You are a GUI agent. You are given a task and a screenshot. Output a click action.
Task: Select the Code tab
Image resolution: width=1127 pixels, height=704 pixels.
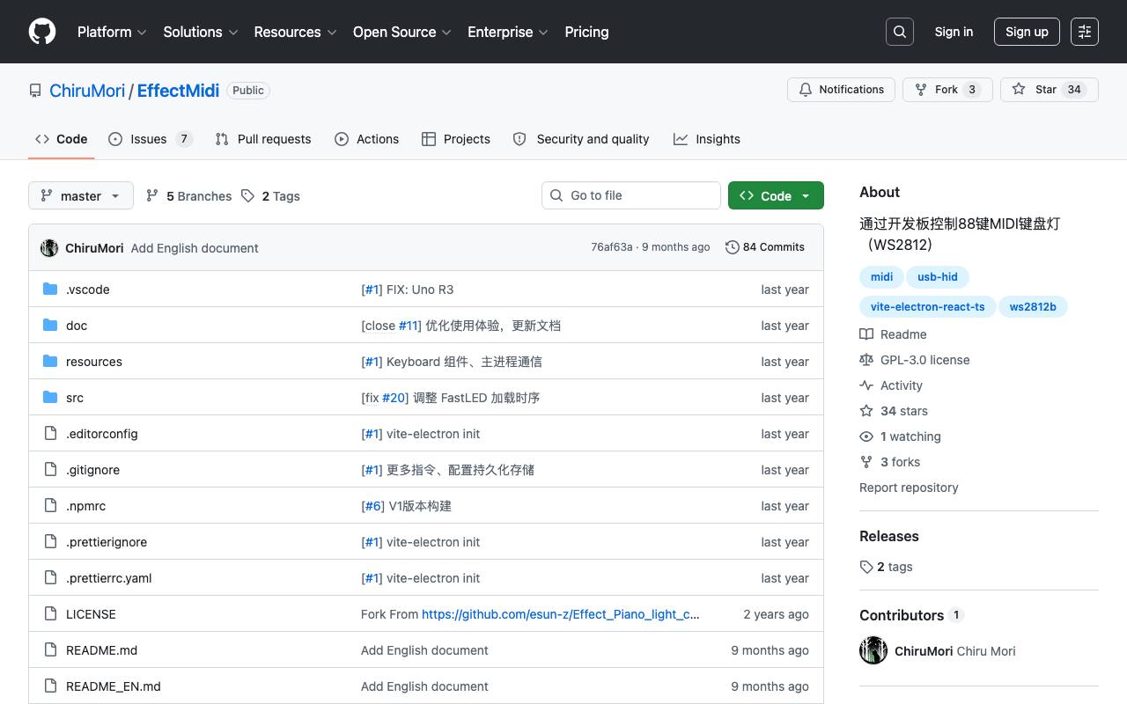(x=62, y=139)
